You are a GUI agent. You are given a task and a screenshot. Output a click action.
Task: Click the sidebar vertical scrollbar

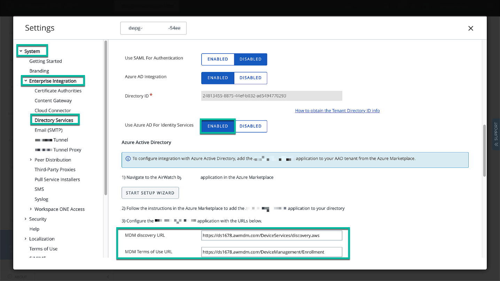coord(106,118)
